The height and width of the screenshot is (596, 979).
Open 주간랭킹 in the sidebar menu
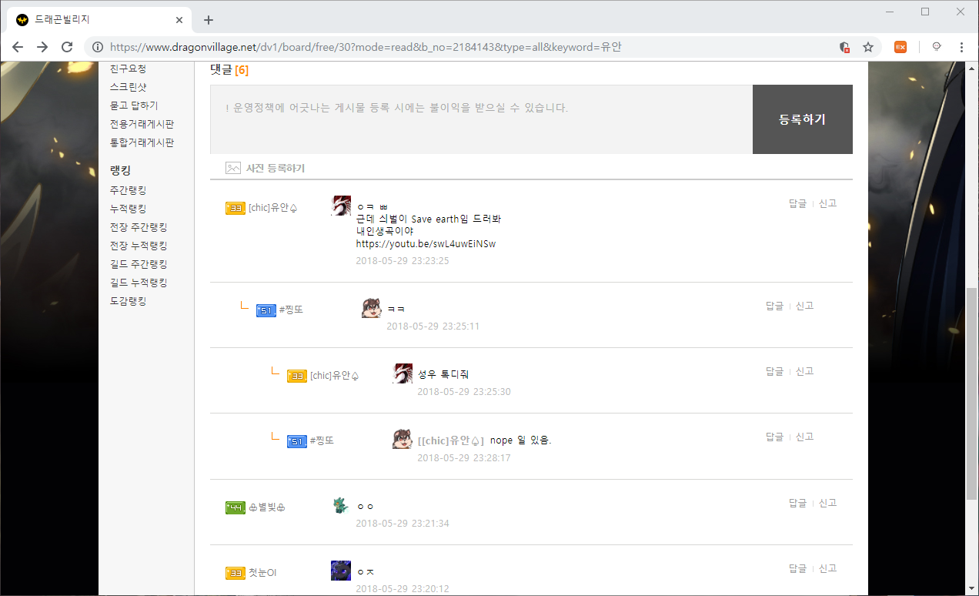(128, 190)
